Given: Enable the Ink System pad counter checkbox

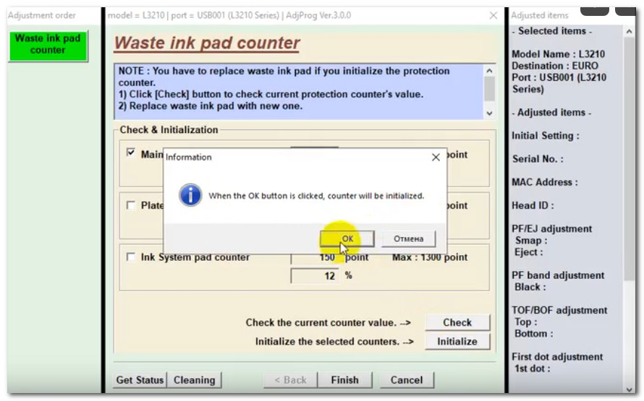Looking at the screenshot, I should [x=131, y=257].
